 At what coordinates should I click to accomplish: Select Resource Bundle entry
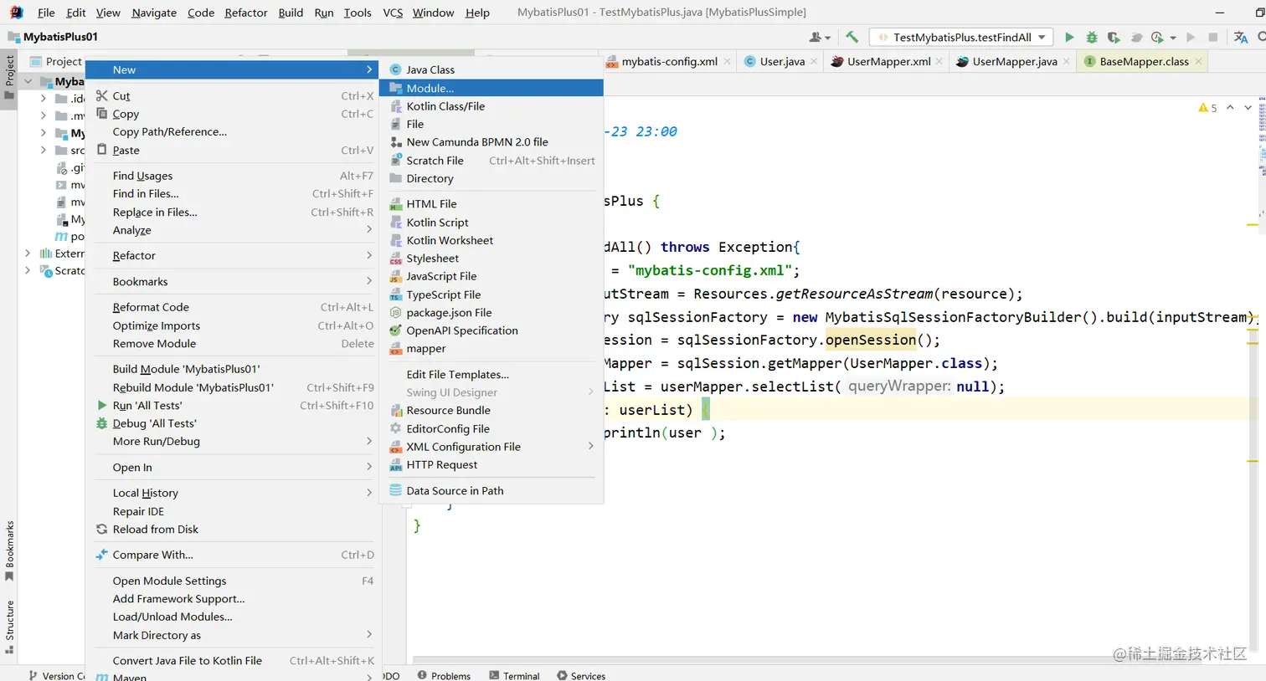click(491, 410)
